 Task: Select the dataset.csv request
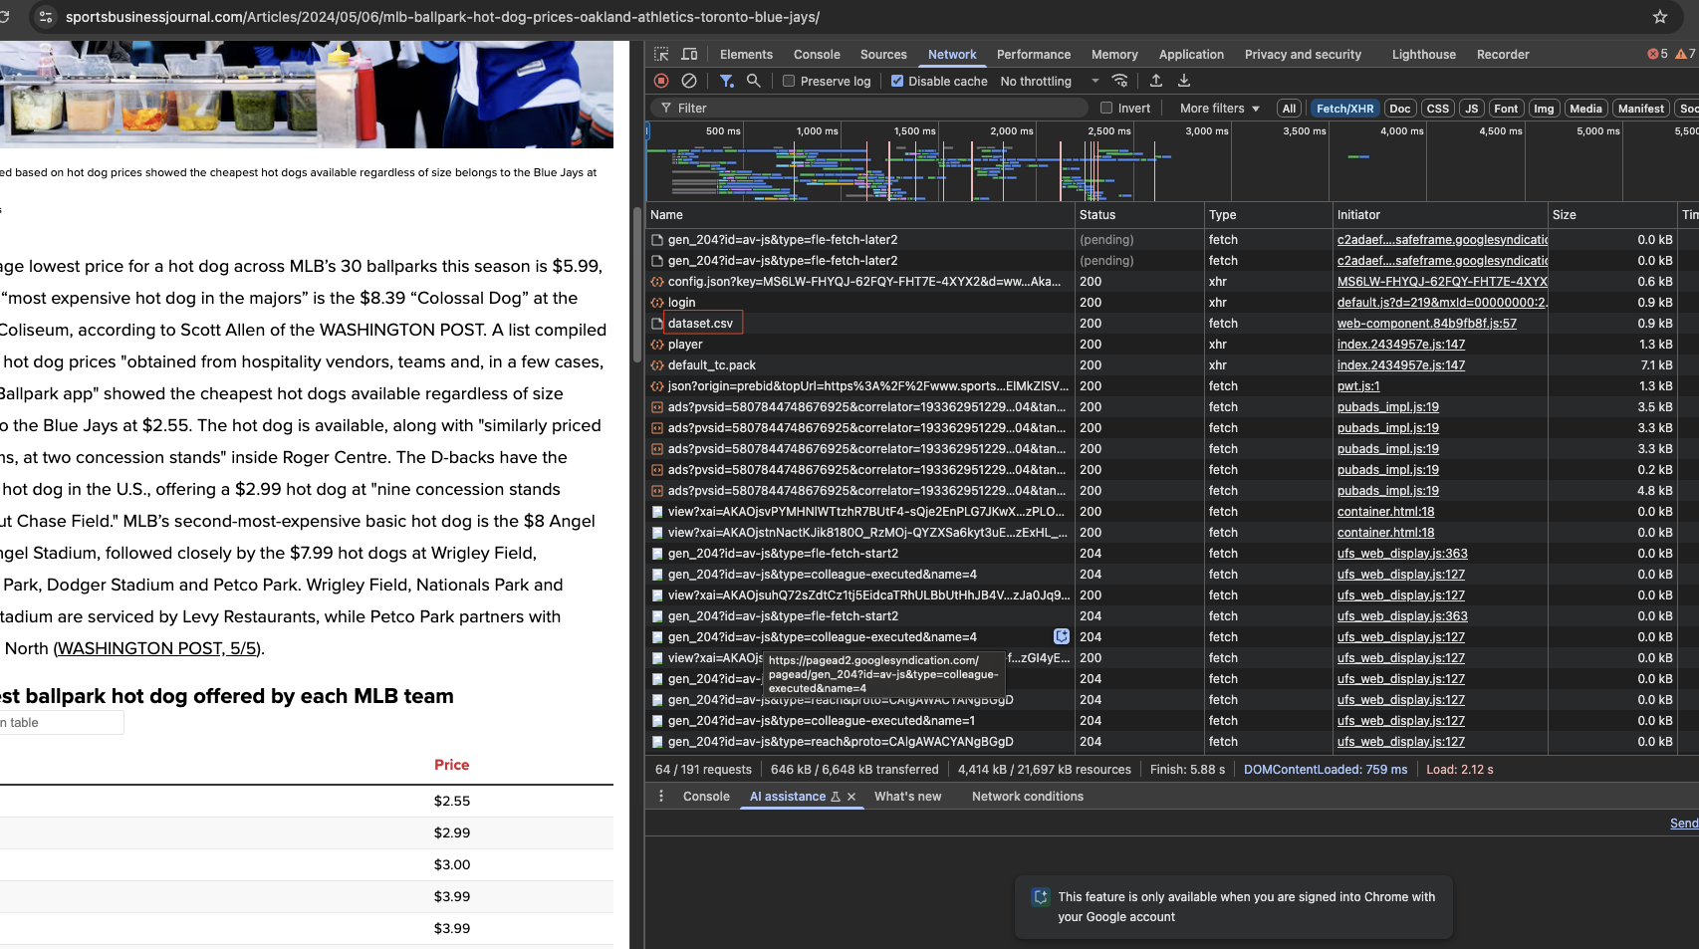click(700, 324)
